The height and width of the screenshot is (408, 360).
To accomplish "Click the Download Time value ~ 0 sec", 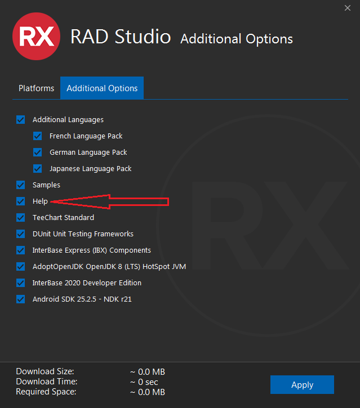I will 144,382.
